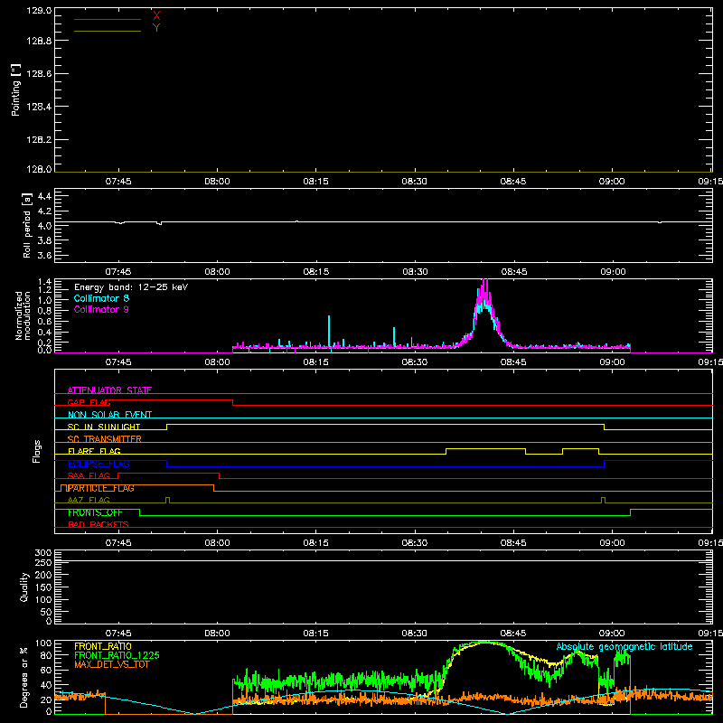Viewport: 723px width, 723px height.
Task: Click the Degrees or % axis title
Action: coord(24,677)
